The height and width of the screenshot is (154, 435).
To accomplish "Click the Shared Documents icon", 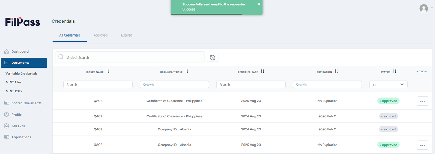I will pos(7,103).
